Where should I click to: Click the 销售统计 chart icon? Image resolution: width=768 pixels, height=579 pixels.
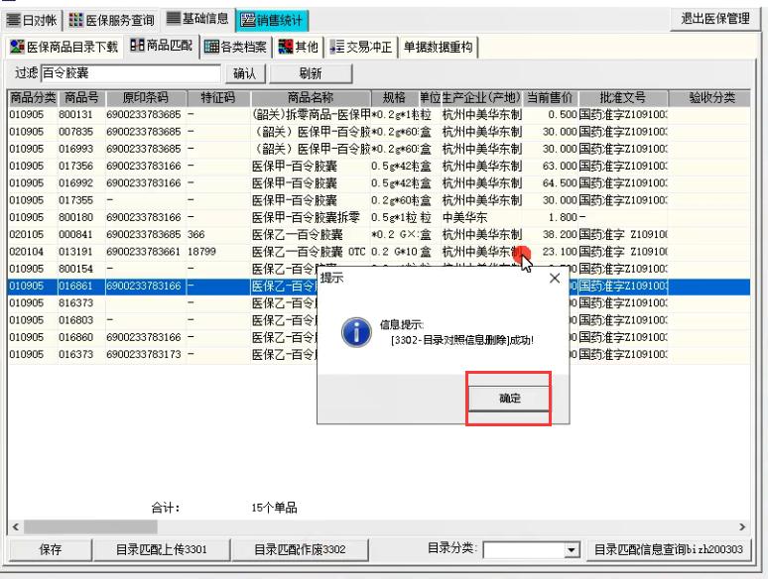pos(248,21)
